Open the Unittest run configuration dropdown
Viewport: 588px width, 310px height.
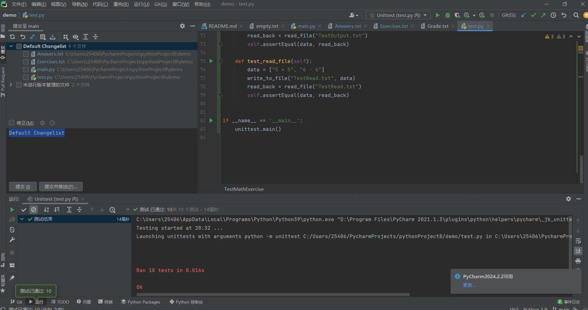click(398, 15)
